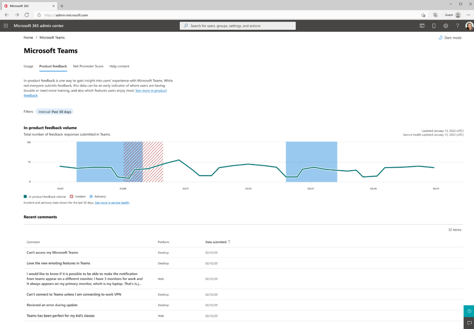Click the blue advisory region near 03/21

312,161
